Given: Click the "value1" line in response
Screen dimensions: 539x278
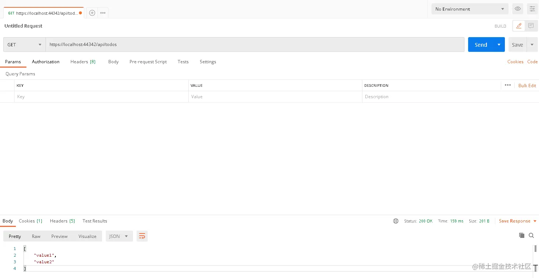Looking at the screenshot, I should [x=45, y=255].
